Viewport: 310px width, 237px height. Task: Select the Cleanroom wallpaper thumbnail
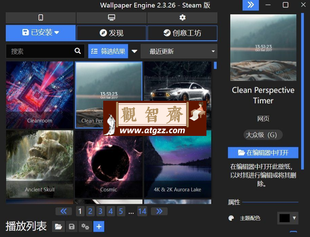[40, 95]
